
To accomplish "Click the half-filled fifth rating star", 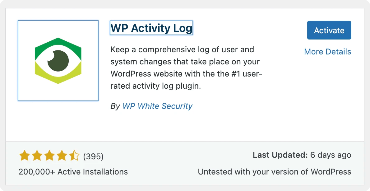I will click(x=74, y=156).
